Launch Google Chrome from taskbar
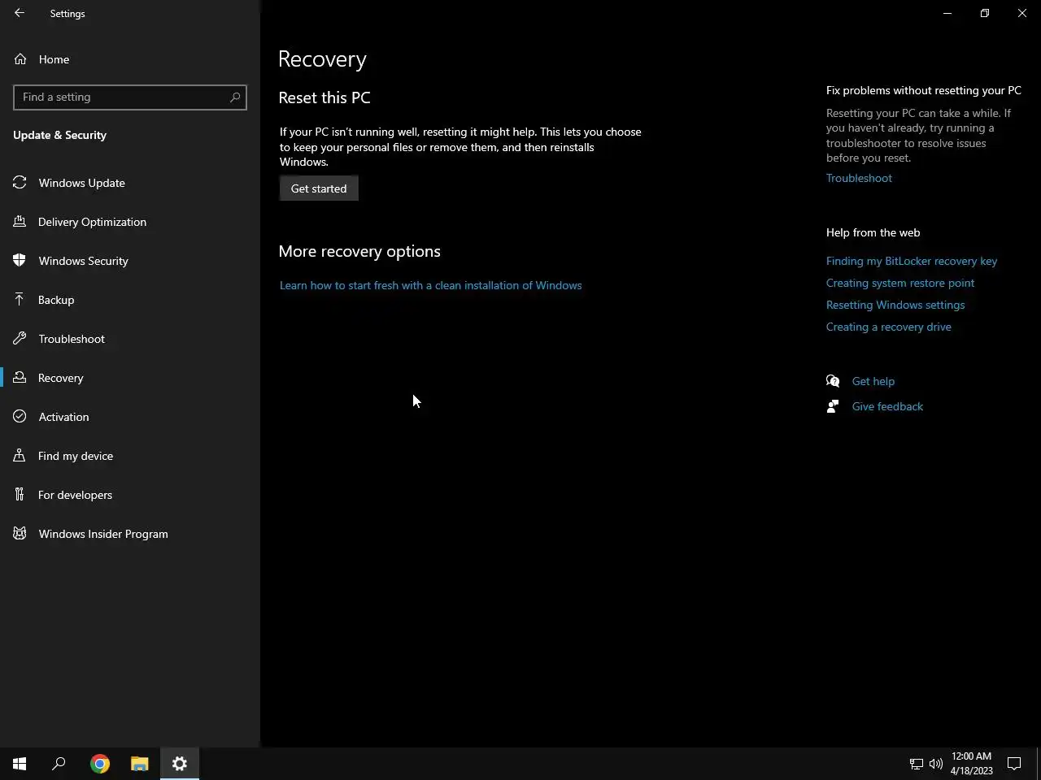This screenshot has width=1041, height=780. click(100, 764)
